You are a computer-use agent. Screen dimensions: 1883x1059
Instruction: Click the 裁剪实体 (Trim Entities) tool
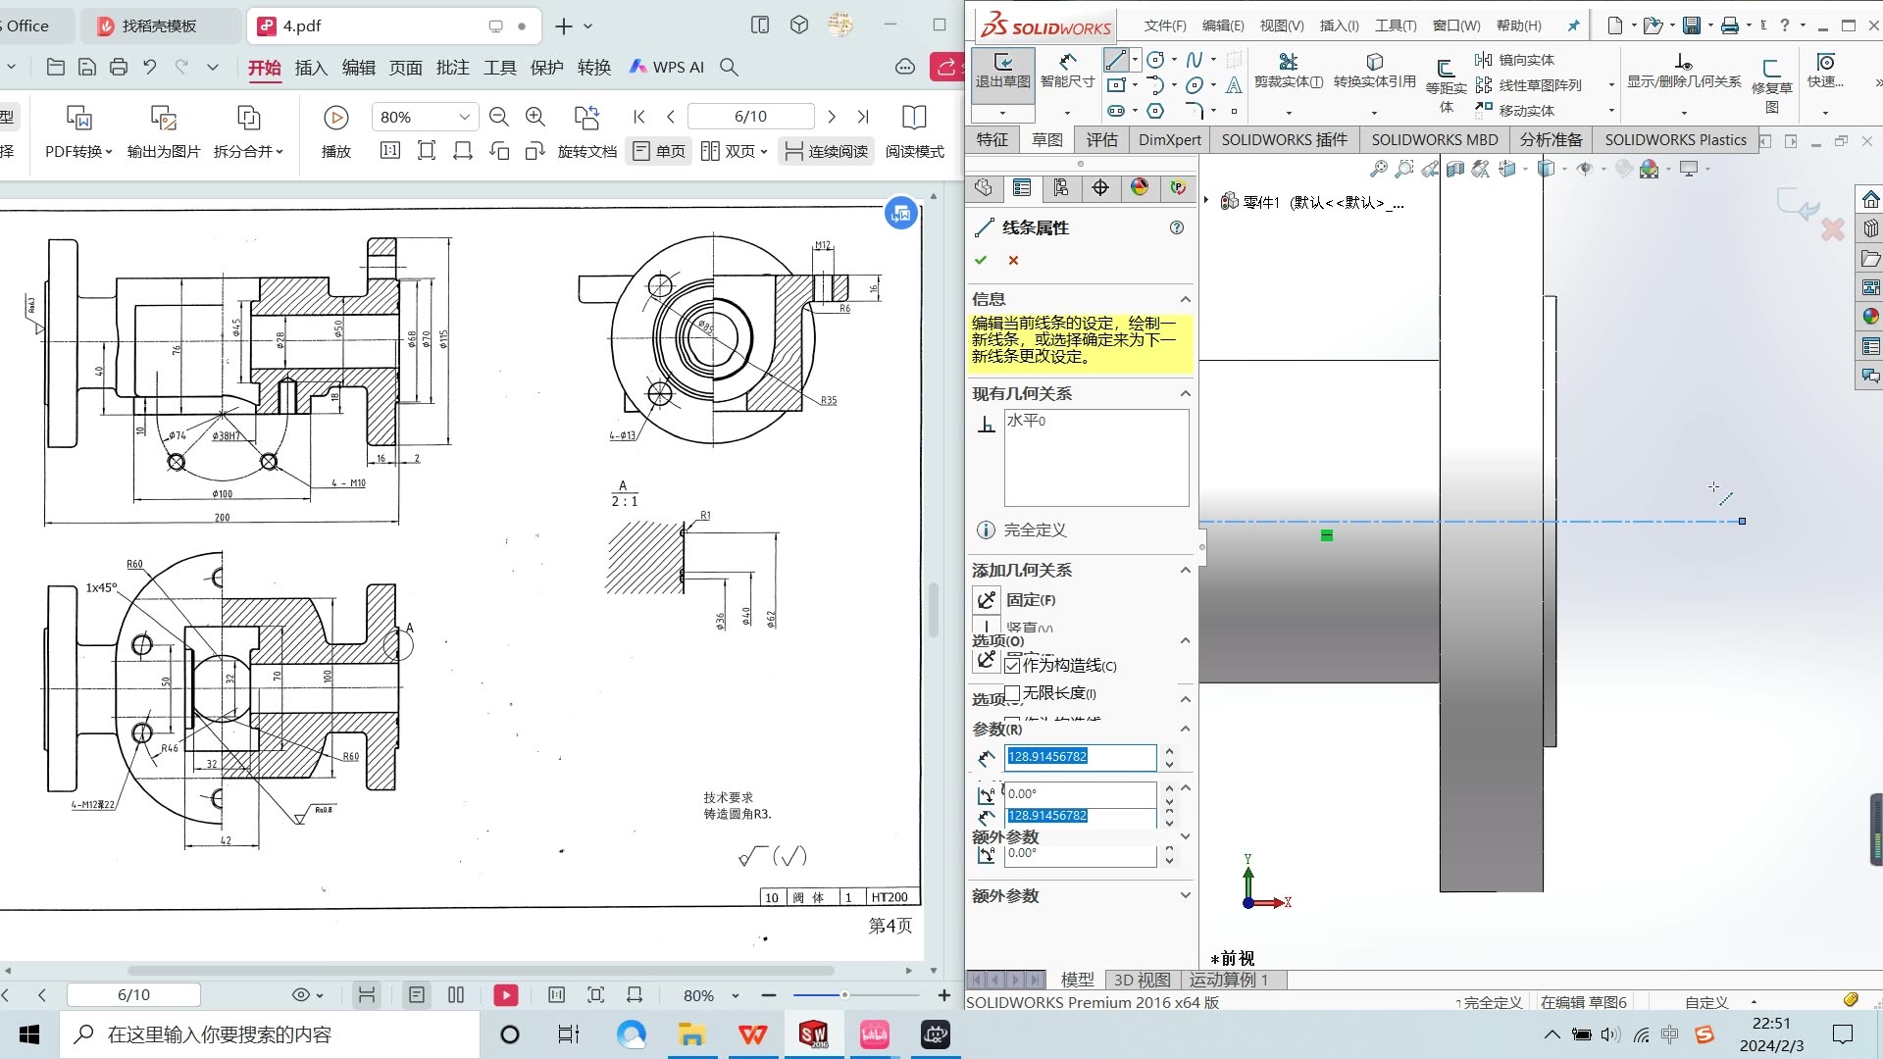coord(1288,72)
